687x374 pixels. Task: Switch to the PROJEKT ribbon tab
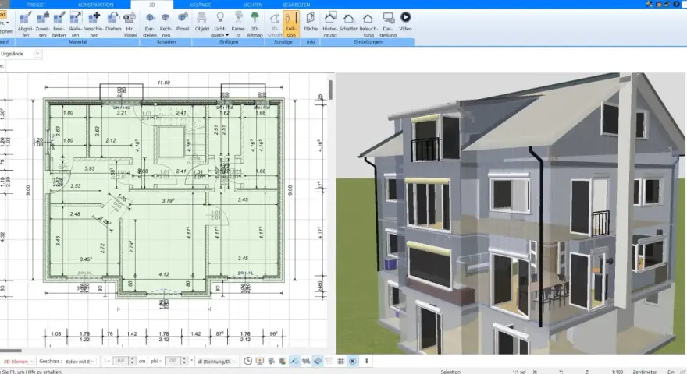point(35,5)
